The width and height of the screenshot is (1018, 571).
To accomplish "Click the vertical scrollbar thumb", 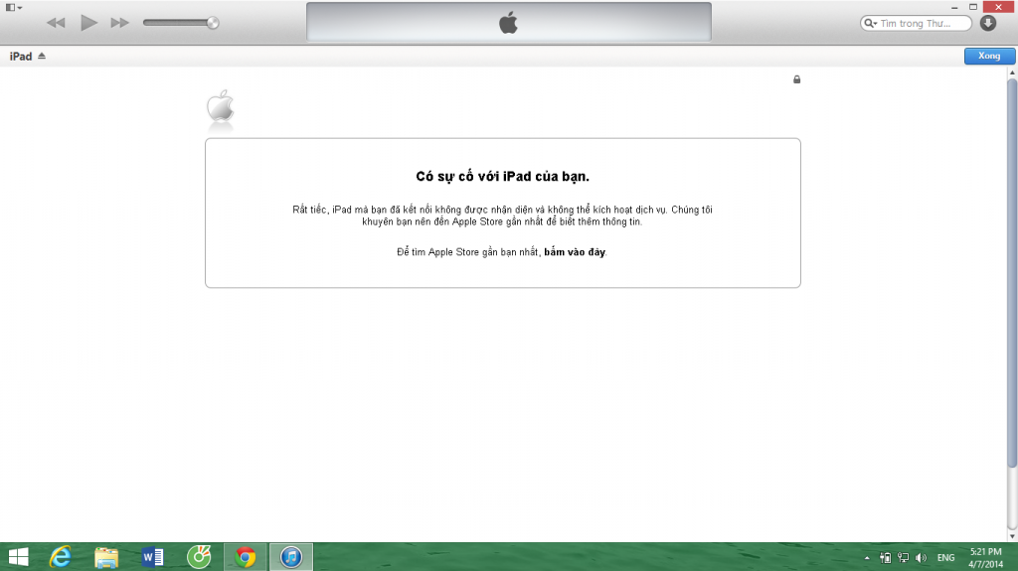I will click(1011, 272).
